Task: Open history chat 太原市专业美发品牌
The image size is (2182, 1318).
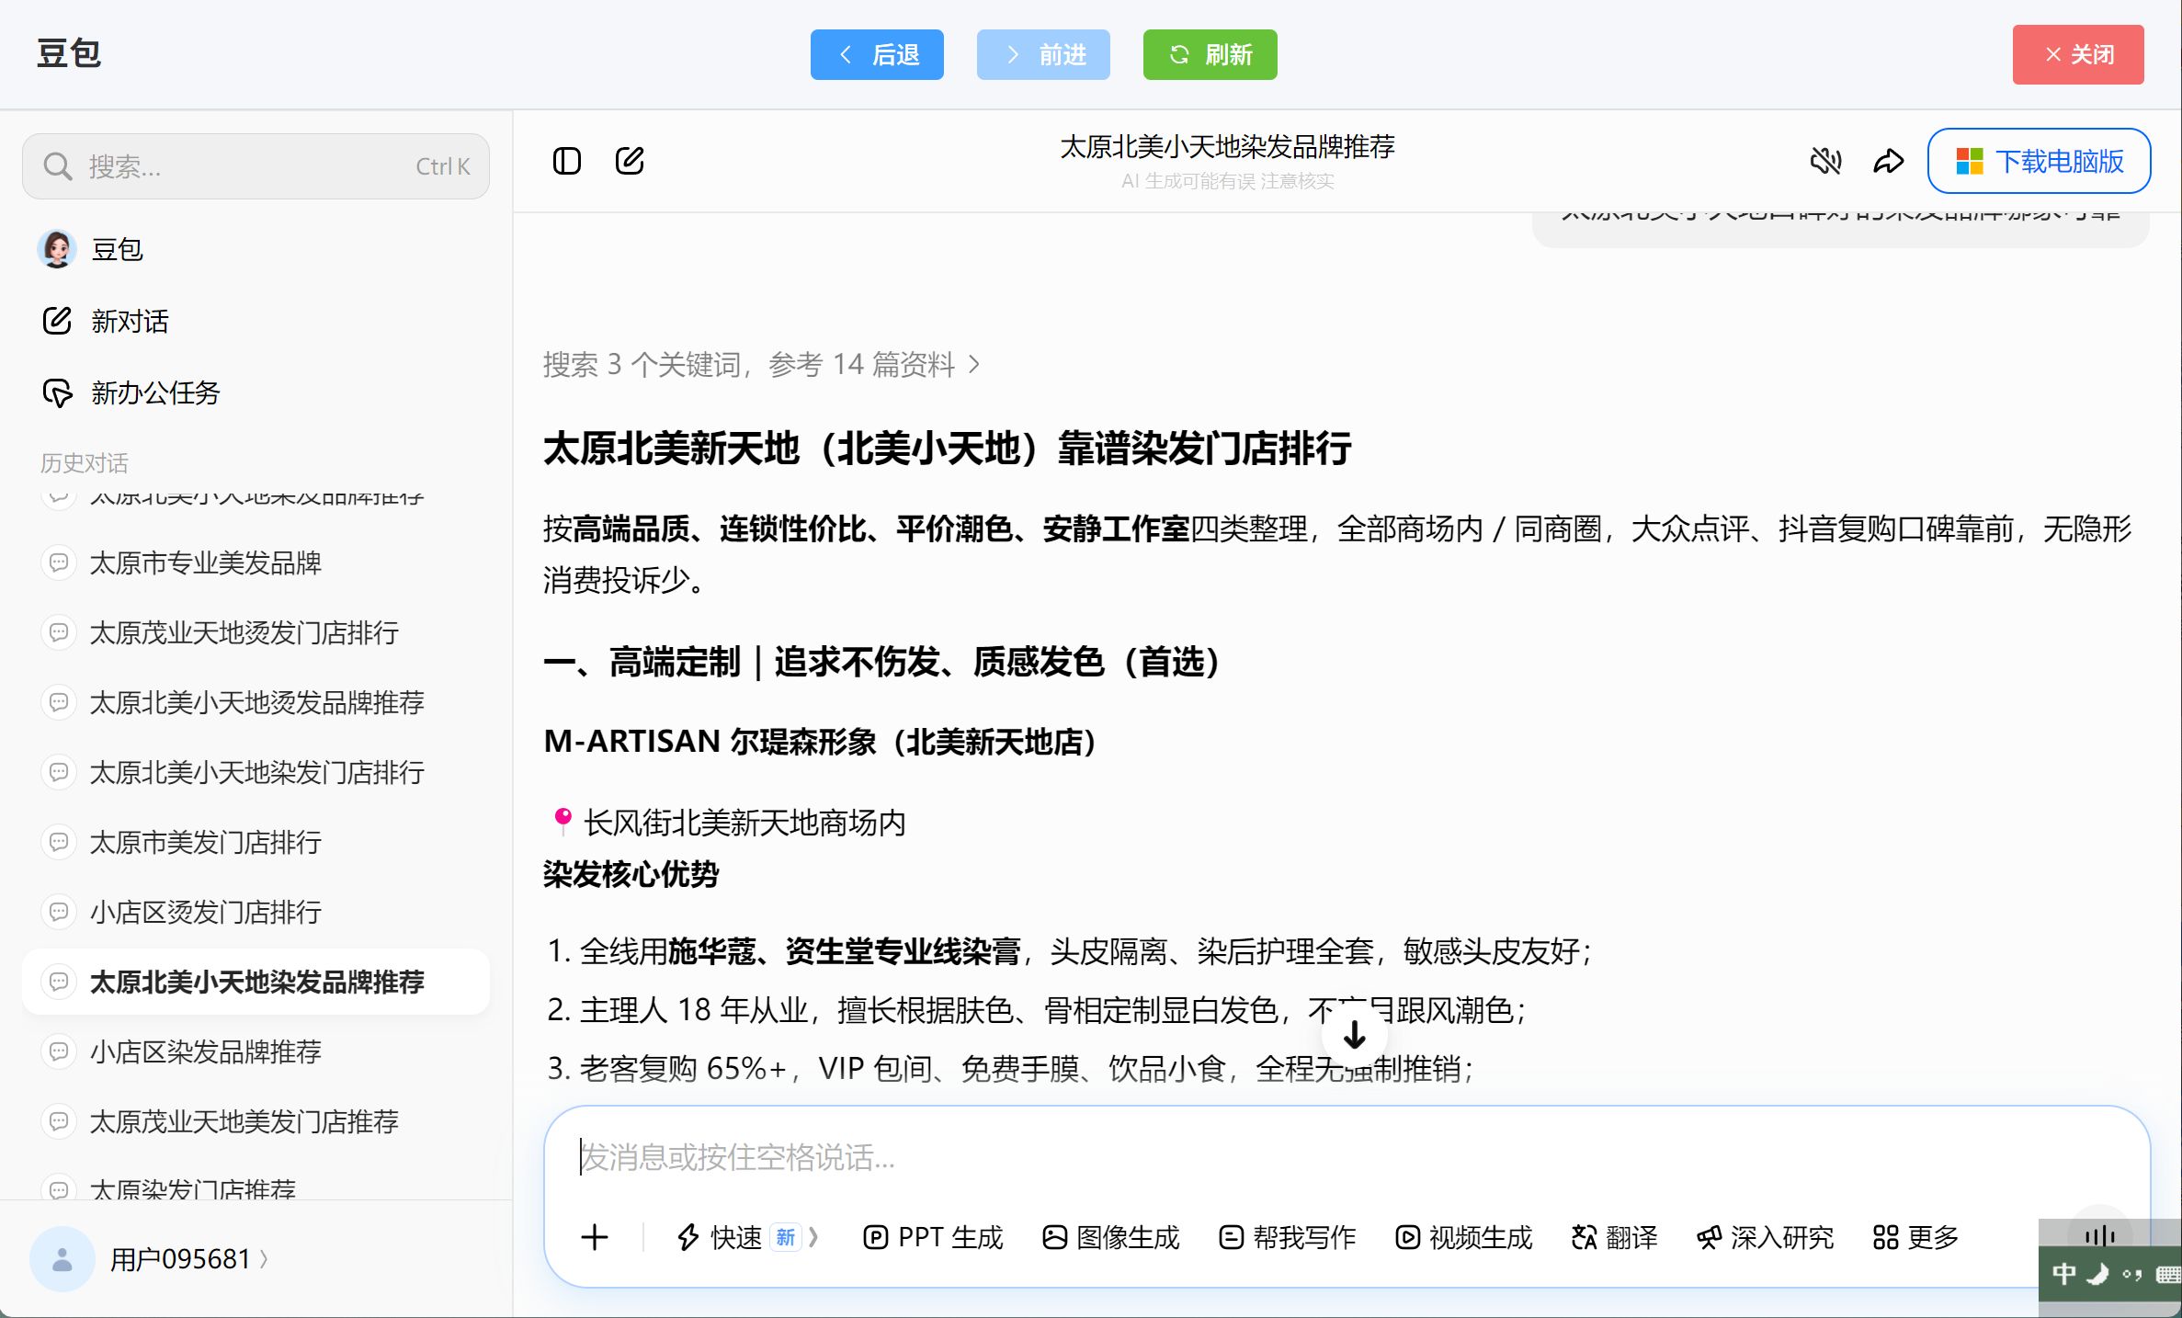Action: [256, 562]
